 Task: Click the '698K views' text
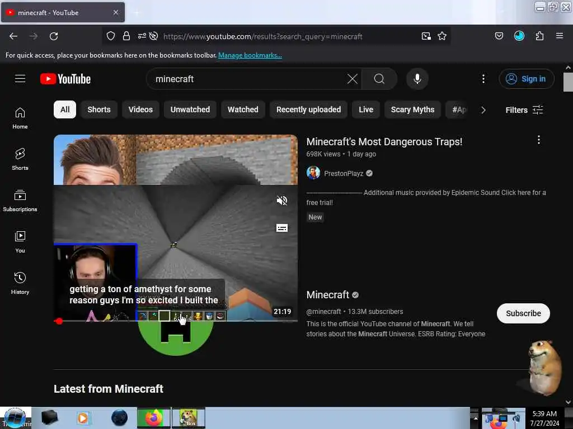click(323, 154)
